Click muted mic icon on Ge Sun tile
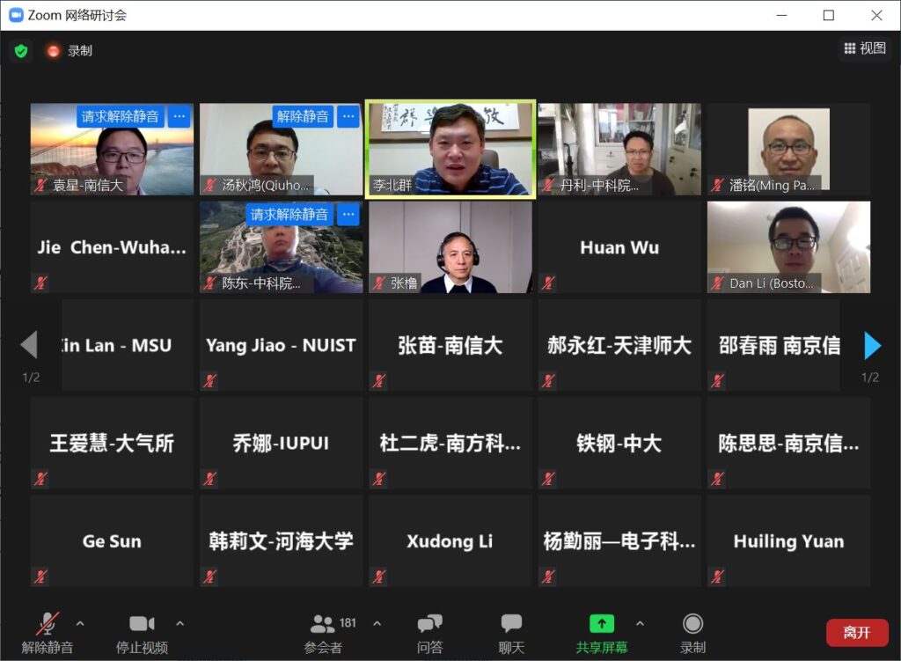This screenshot has width=901, height=661. point(40,576)
